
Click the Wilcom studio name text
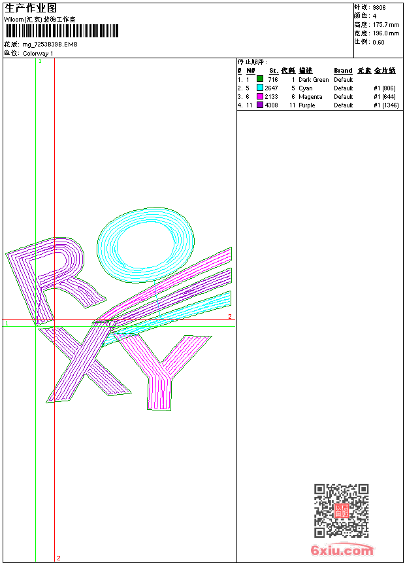[40, 20]
